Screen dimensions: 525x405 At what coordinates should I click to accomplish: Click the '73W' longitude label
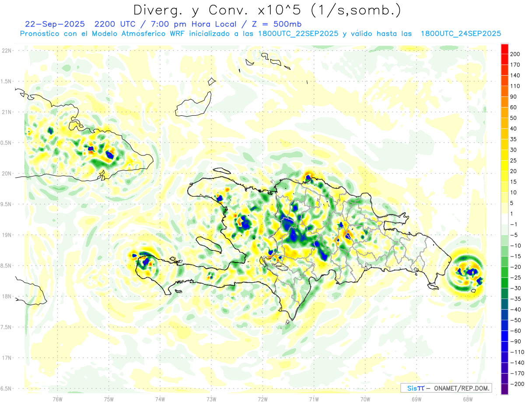(x=211, y=399)
